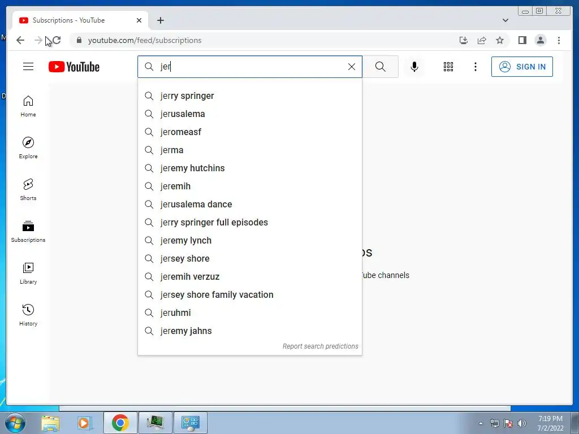Click 'Report search predictions' link

pos(320,346)
